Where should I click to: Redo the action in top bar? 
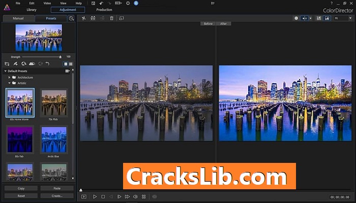tap(109, 3)
